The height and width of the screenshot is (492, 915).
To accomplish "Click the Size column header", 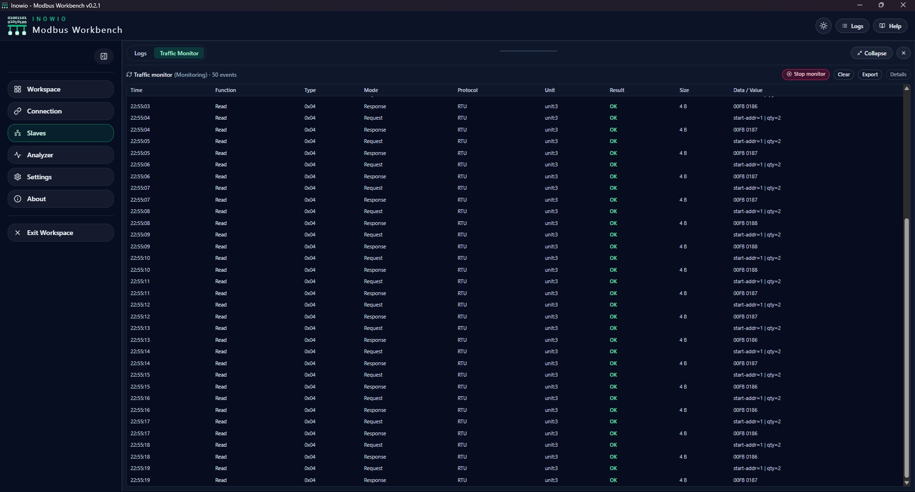I will click(x=684, y=90).
